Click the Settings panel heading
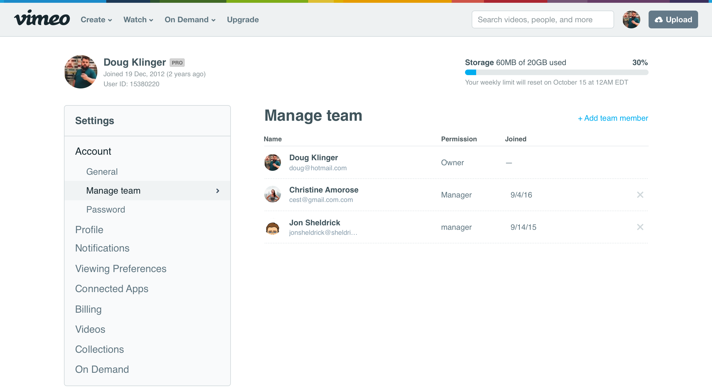 [x=95, y=121]
